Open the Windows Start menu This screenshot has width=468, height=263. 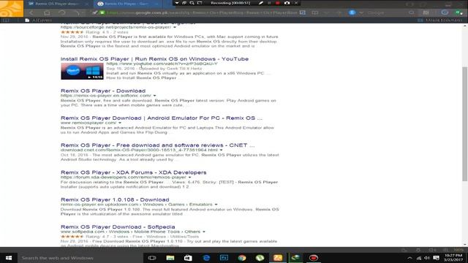click(8, 258)
